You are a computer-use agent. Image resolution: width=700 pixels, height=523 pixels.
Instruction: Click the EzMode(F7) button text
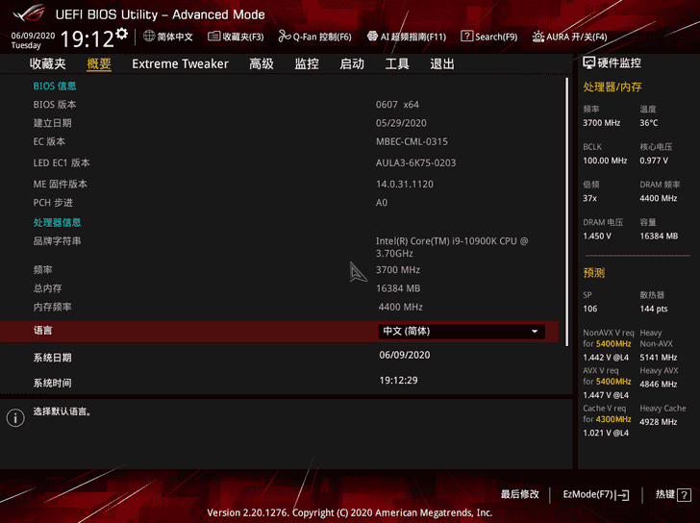coord(587,494)
